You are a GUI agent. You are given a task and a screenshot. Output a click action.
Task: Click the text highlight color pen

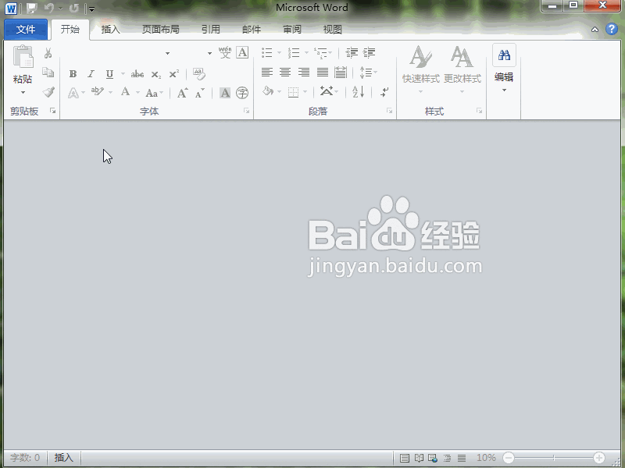[97, 92]
